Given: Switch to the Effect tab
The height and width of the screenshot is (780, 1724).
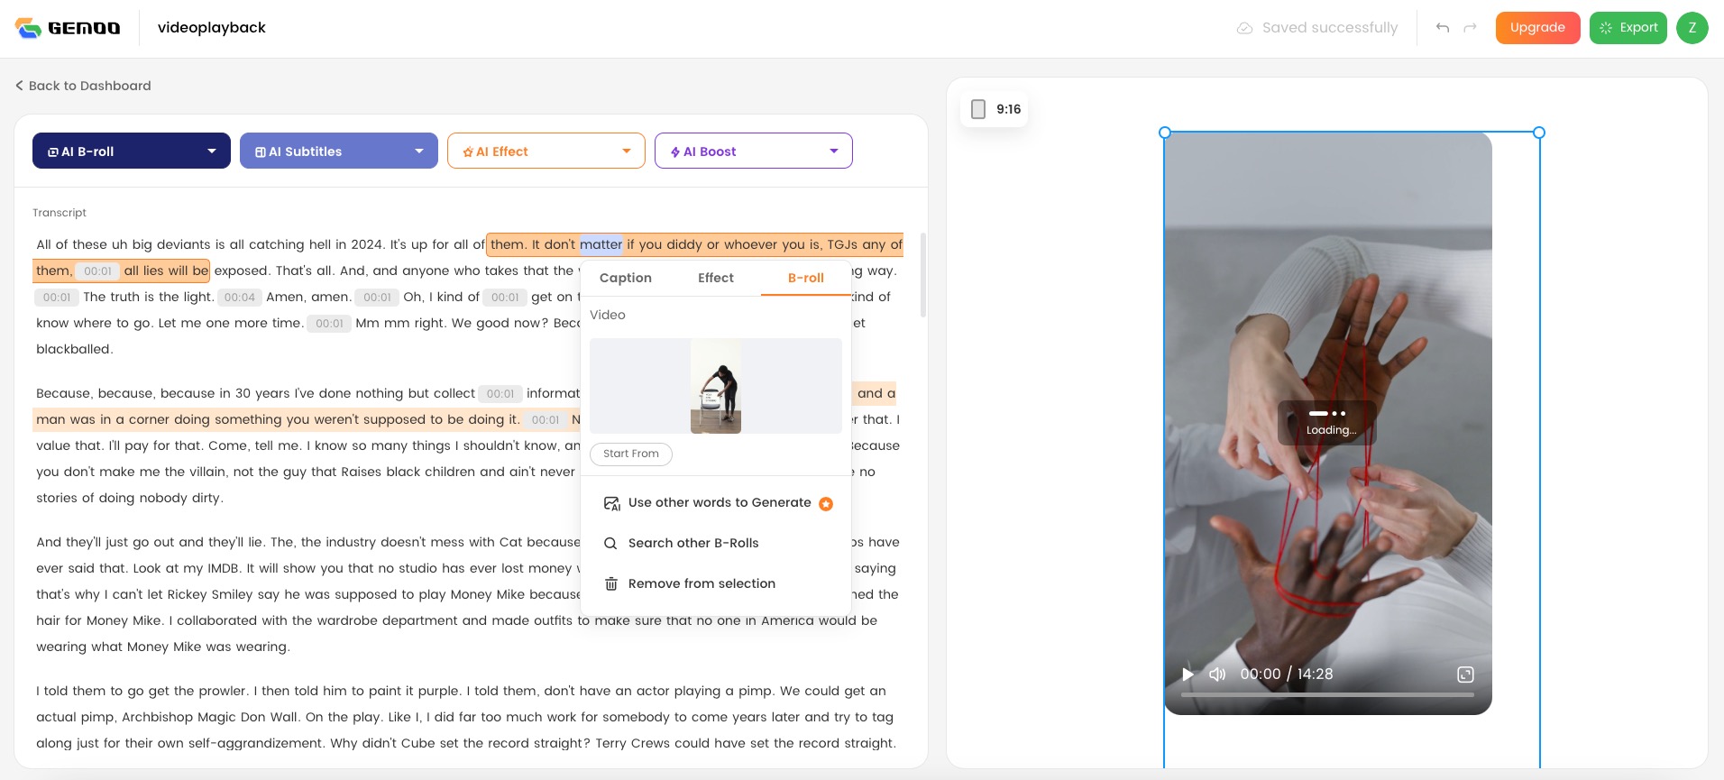Looking at the screenshot, I should 716,278.
